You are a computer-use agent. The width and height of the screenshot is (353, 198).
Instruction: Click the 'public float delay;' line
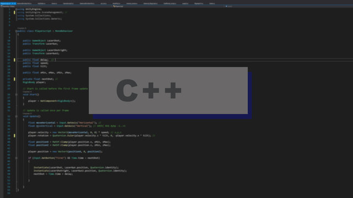coord(35,60)
